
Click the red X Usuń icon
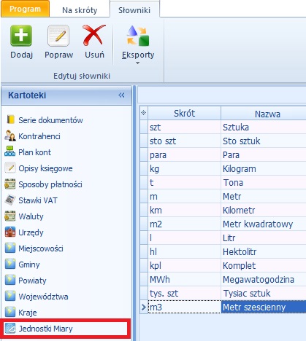pyautogui.click(x=94, y=36)
